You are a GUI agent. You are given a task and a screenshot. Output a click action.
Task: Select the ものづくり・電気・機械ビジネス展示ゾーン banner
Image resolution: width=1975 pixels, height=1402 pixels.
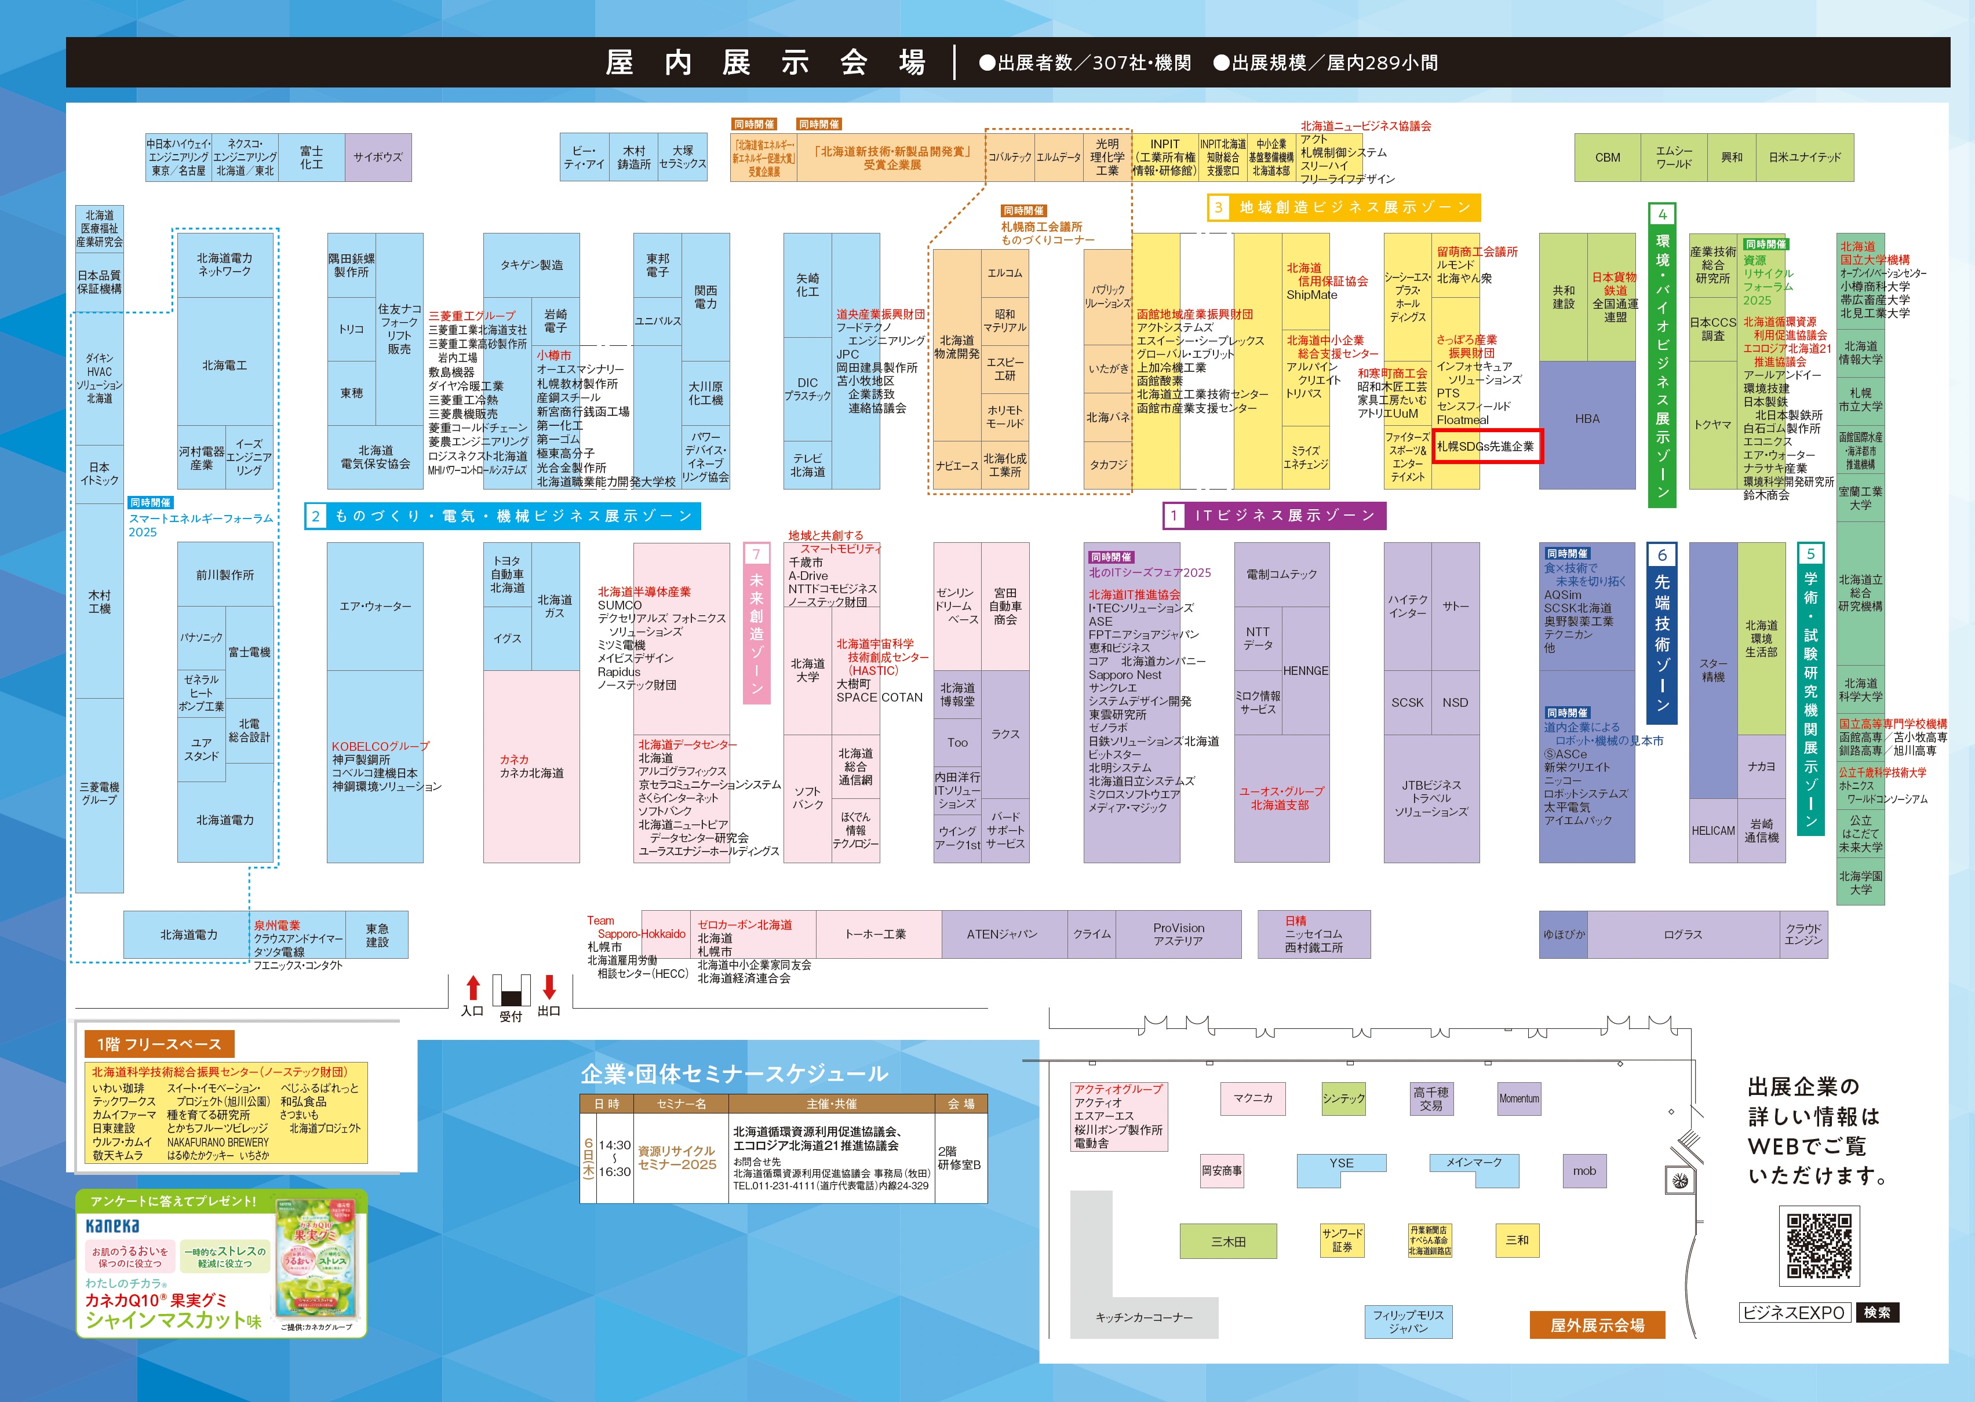[x=502, y=516]
